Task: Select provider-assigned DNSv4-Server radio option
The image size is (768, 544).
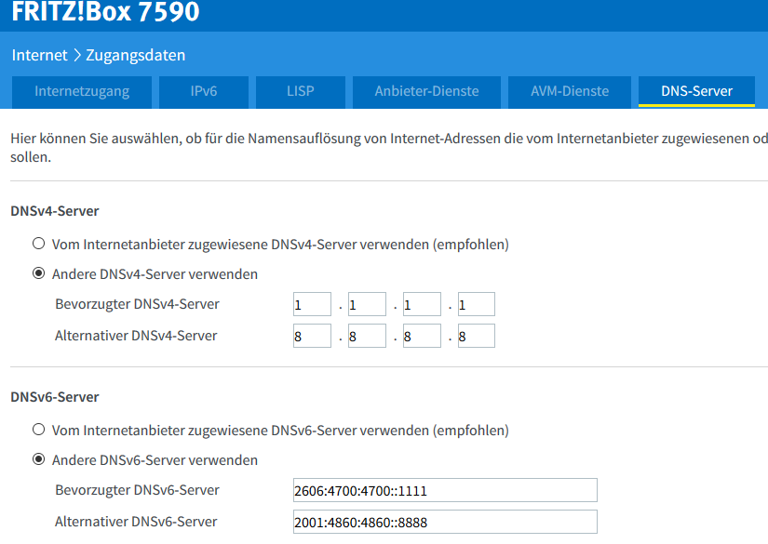Action: [39, 244]
